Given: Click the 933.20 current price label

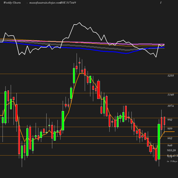Looking at the screenshot, I should pyautogui.click(x=172, y=151).
